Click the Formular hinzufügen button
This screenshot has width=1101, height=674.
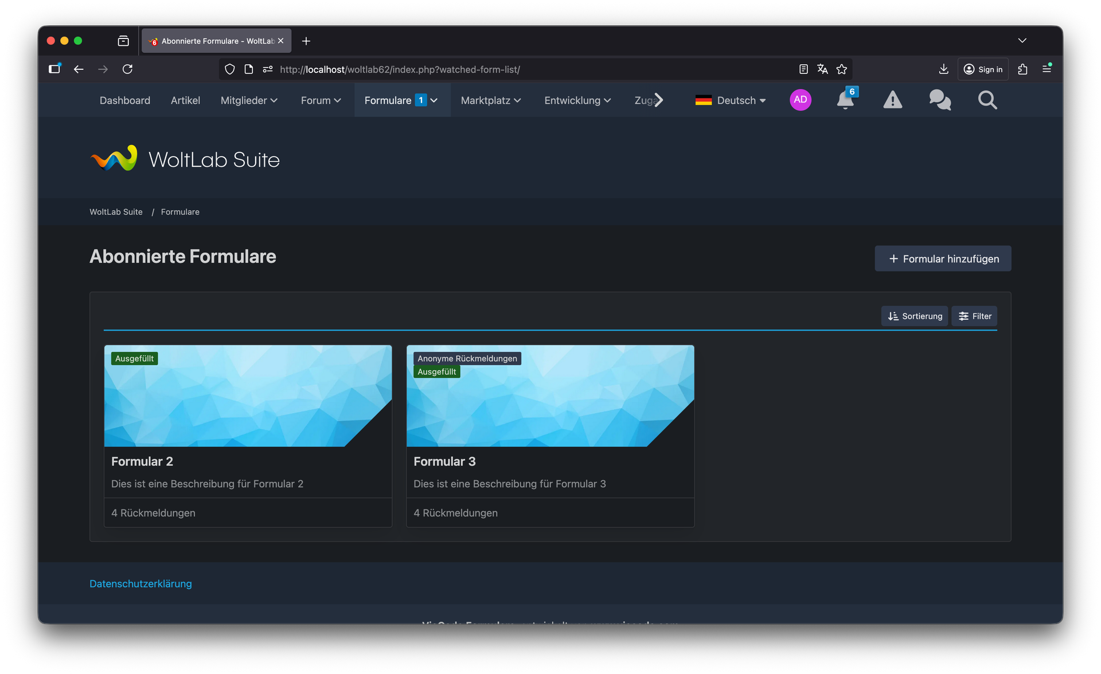pyautogui.click(x=942, y=259)
